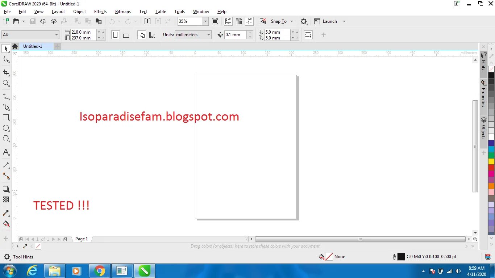Click the Launch button

click(326, 21)
